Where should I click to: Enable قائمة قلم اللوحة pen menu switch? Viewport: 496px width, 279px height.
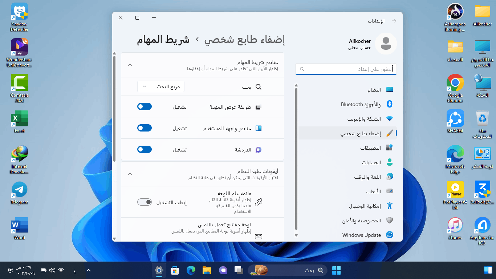(x=145, y=202)
